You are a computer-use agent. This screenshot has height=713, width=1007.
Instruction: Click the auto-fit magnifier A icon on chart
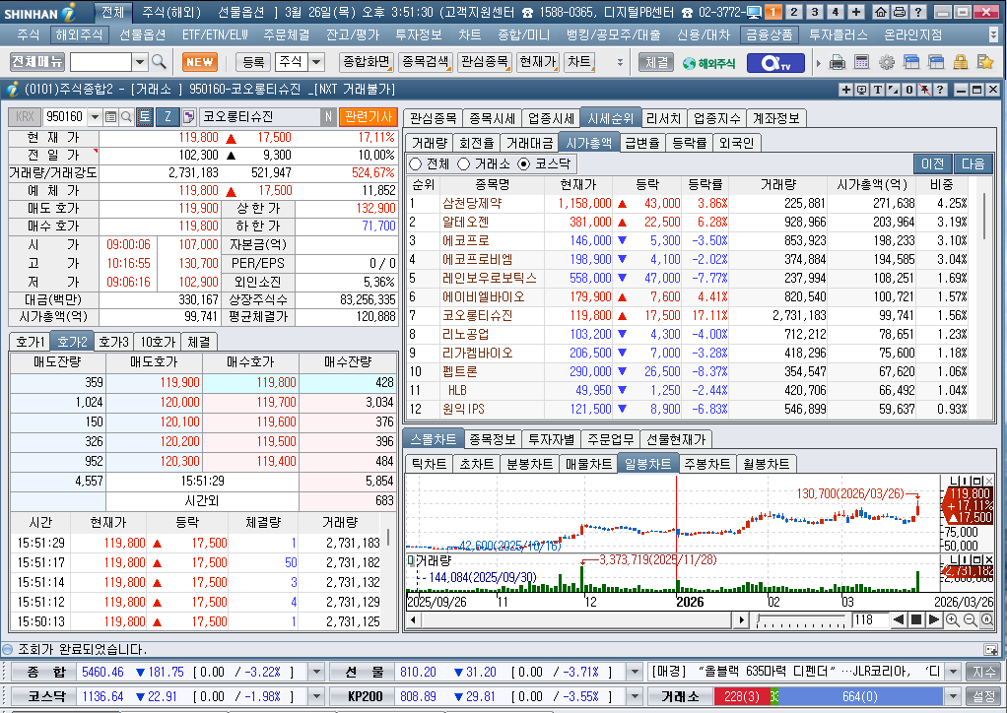point(986,620)
